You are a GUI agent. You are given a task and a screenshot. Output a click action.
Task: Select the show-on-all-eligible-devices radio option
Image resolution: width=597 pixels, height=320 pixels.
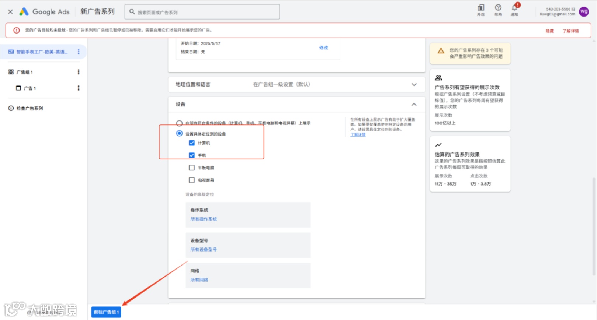179,123
